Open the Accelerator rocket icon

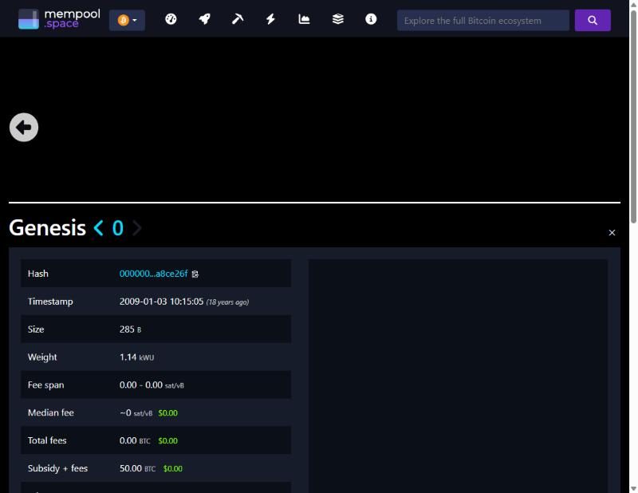click(x=204, y=19)
